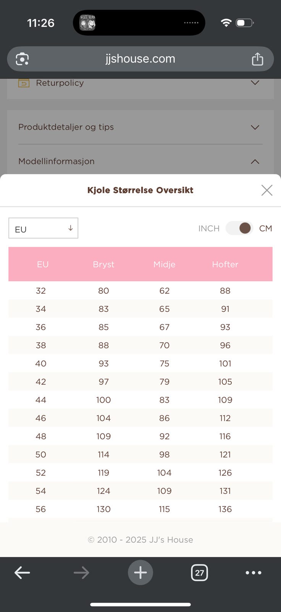
Task: Select the CM unit label
Action: click(x=265, y=228)
